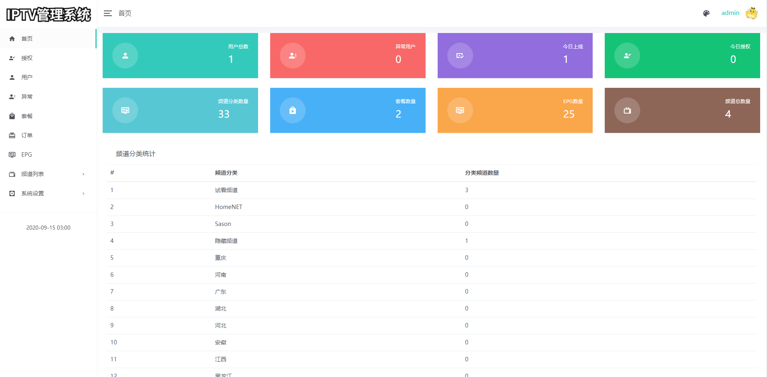Screen dimensions: 767x377
Task: Expand the 频道列表 submenu
Action: [x=83, y=174]
